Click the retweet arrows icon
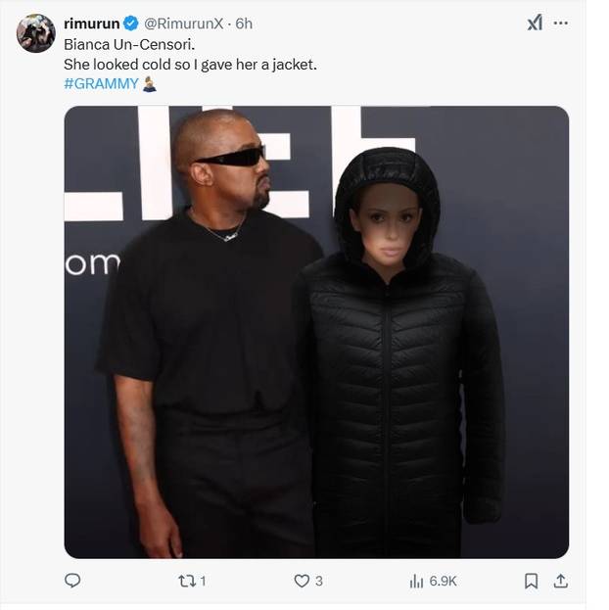The image size is (609, 610). pyautogui.click(x=187, y=582)
